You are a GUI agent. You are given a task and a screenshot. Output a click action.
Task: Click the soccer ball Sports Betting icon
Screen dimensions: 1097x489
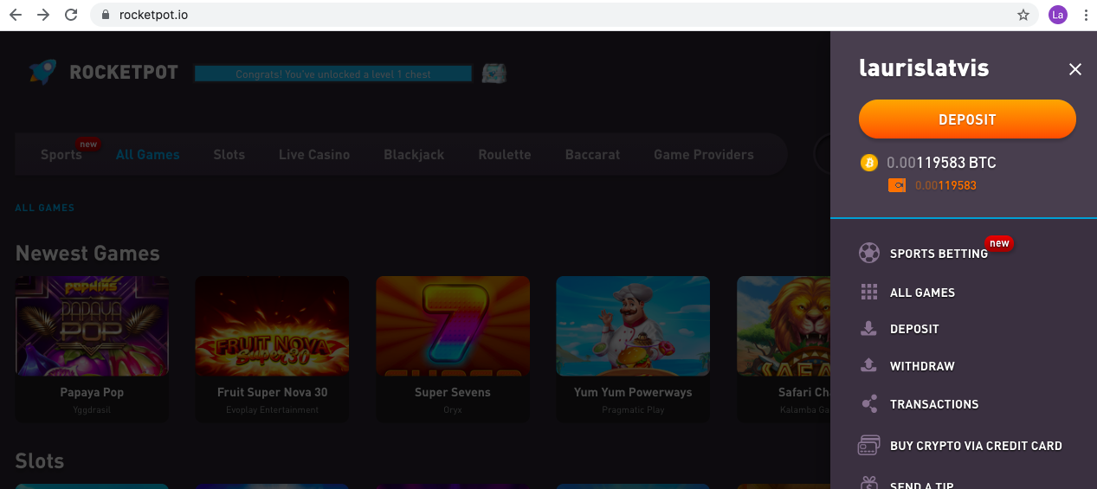868,253
